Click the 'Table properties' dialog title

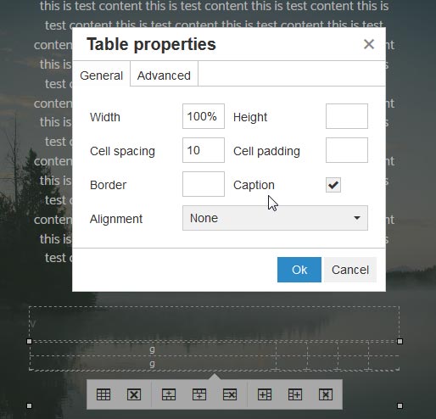pos(151,44)
